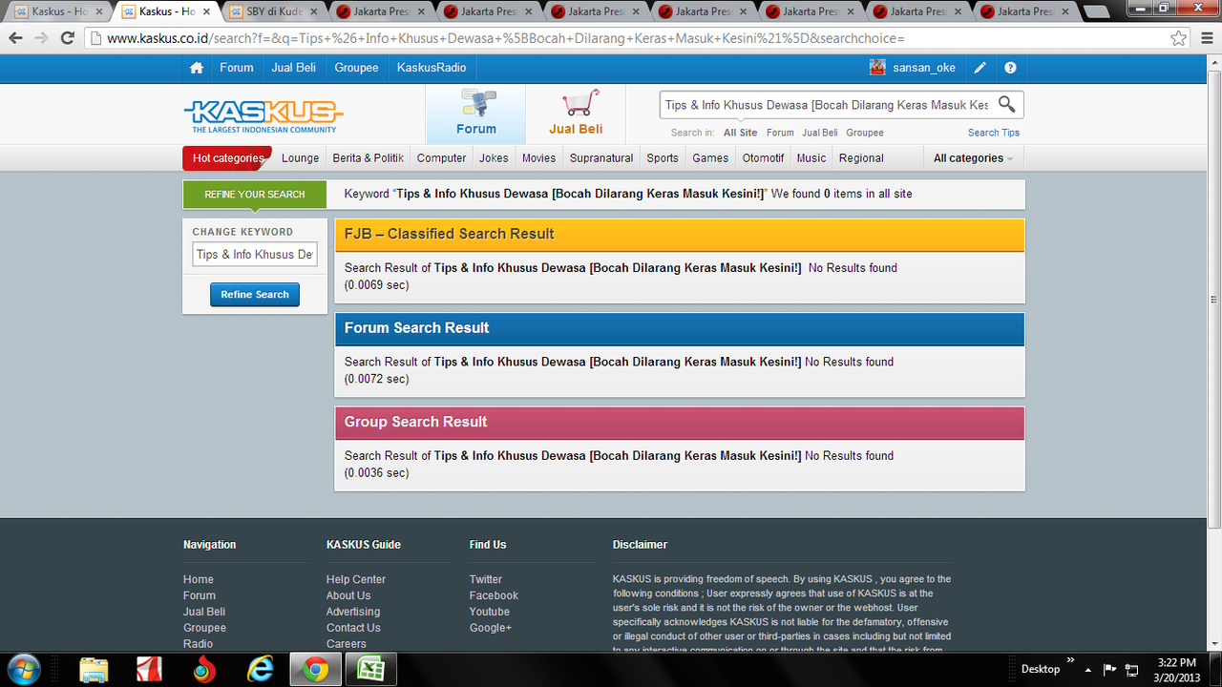Click Forum in the top blue bar
The image size is (1222, 687).
[x=237, y=68]
